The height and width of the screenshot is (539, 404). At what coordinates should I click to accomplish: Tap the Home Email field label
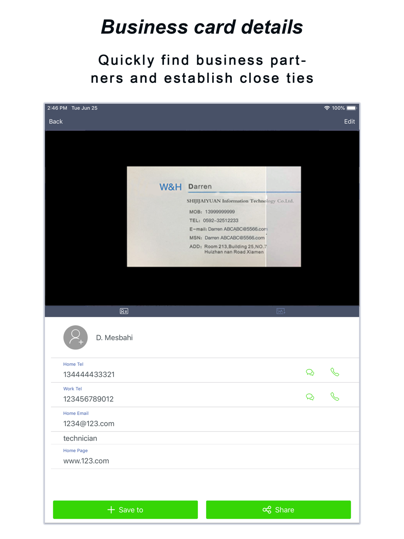pos(76,413)
